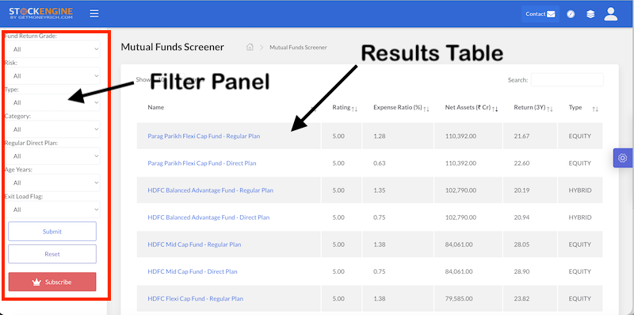Click the StockEngine logo
634x315 pixels.
tap(41, 13)
